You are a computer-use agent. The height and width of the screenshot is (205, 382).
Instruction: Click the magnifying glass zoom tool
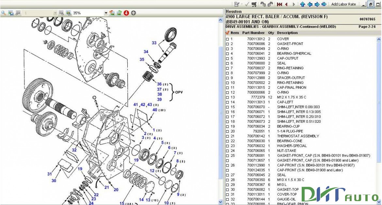tap(4, 13)
